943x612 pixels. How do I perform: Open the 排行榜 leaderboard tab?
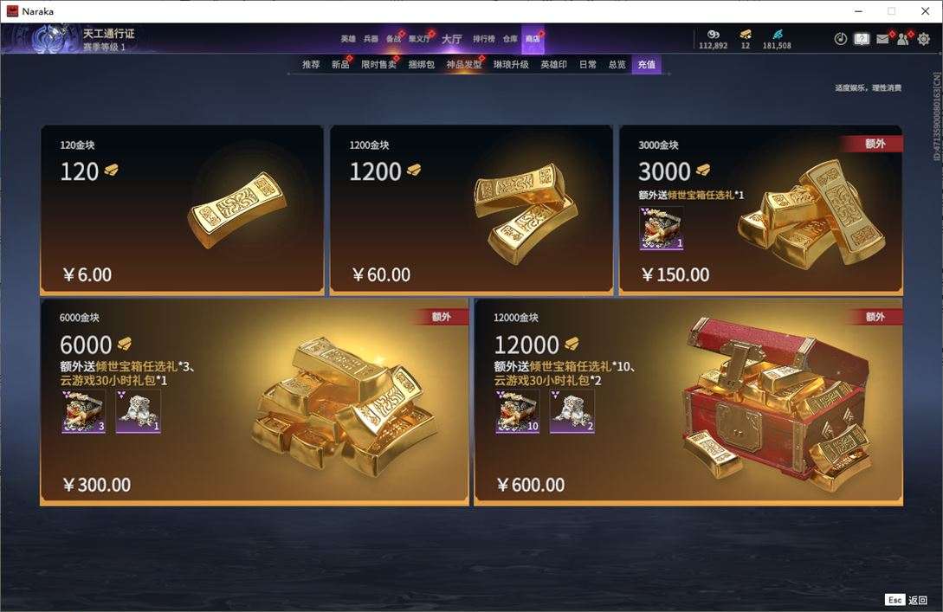pyautogui.click(x=483, y=39)
